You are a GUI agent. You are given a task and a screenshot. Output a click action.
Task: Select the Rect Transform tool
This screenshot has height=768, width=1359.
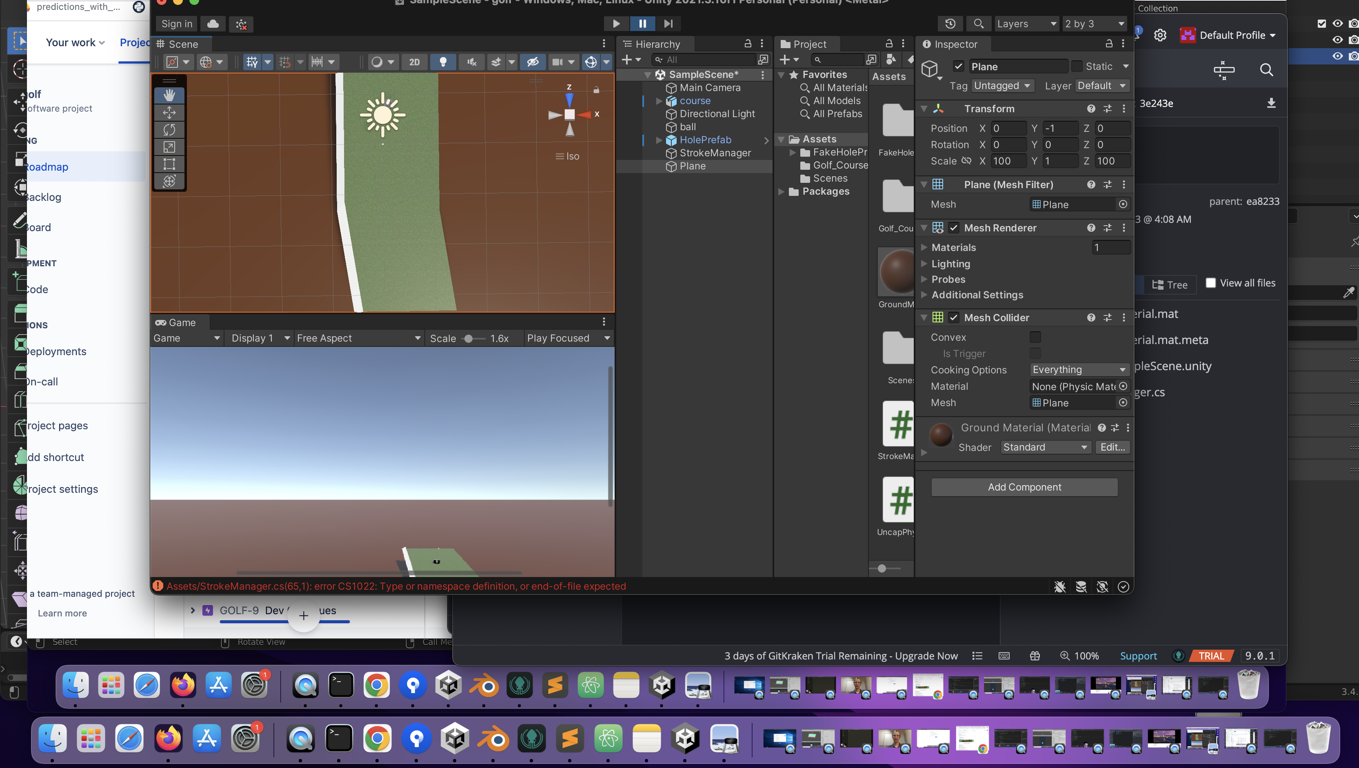169,164
